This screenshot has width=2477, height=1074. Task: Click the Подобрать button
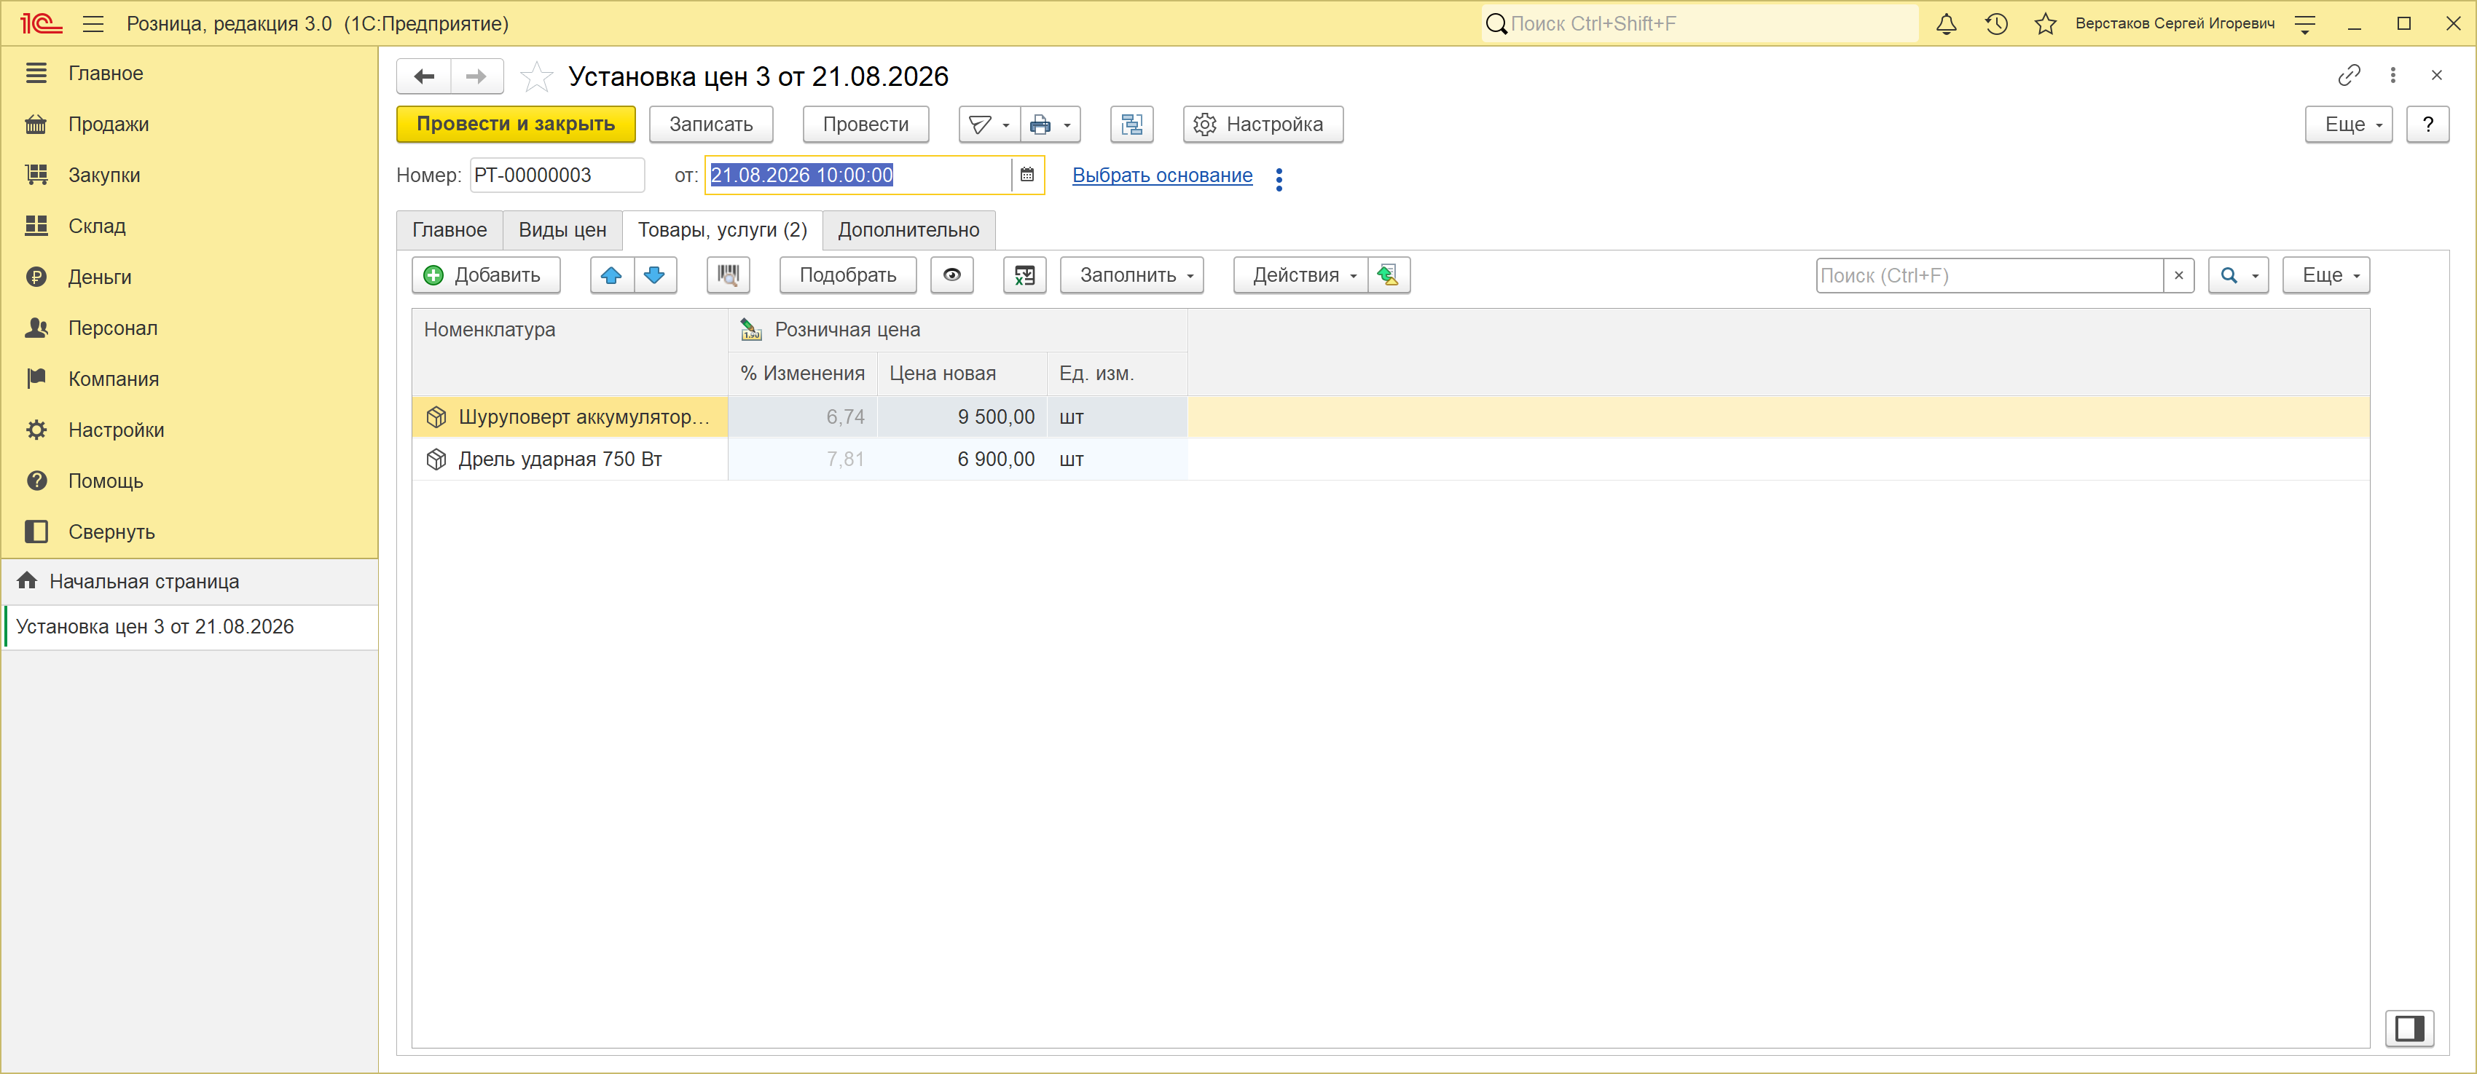pyautogui.click(x=848, y=276)
